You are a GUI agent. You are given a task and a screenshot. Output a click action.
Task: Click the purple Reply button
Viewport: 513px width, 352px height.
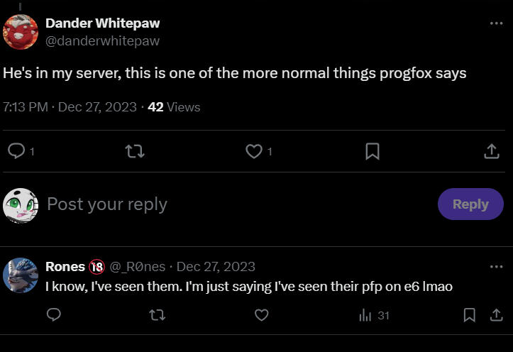pyautogui.click(x=470, y=204)
